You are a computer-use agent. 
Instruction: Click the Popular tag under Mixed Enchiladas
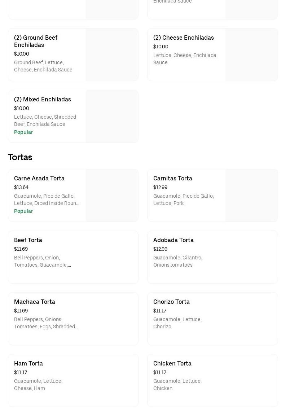23,132
